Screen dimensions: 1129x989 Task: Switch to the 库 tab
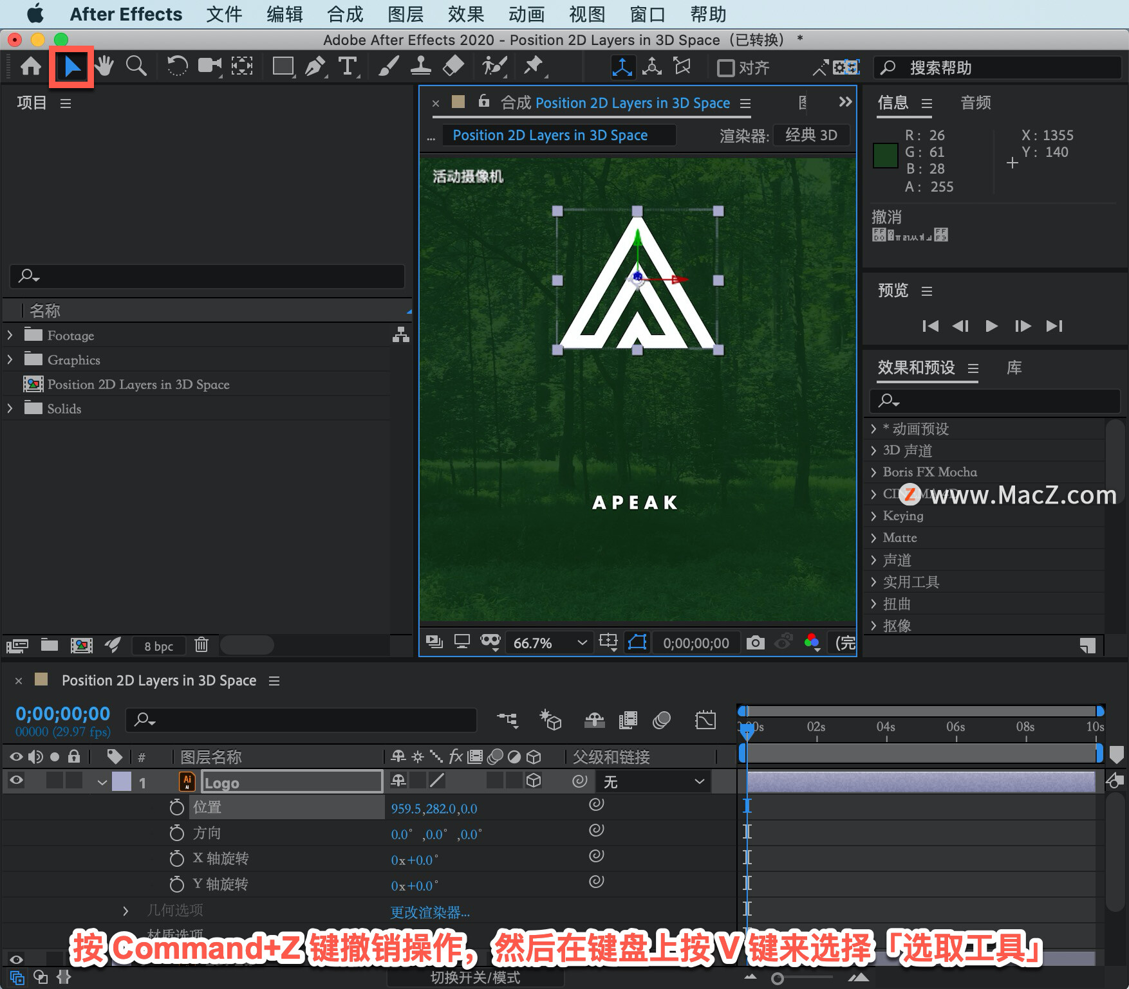tap(1014, 368)
